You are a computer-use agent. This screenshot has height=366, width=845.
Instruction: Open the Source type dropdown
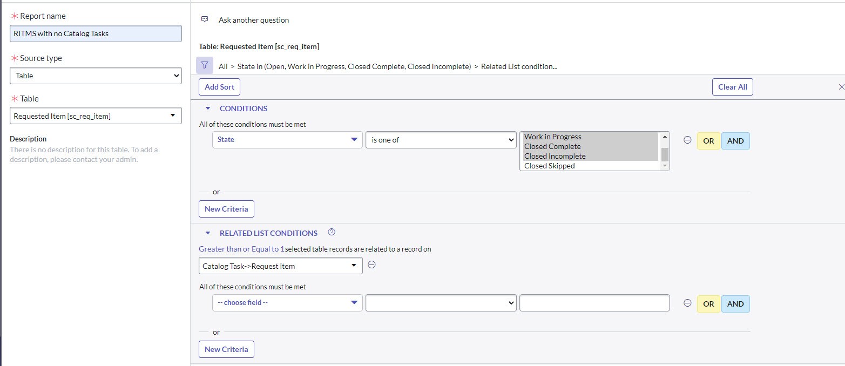(x=95, y=76)
